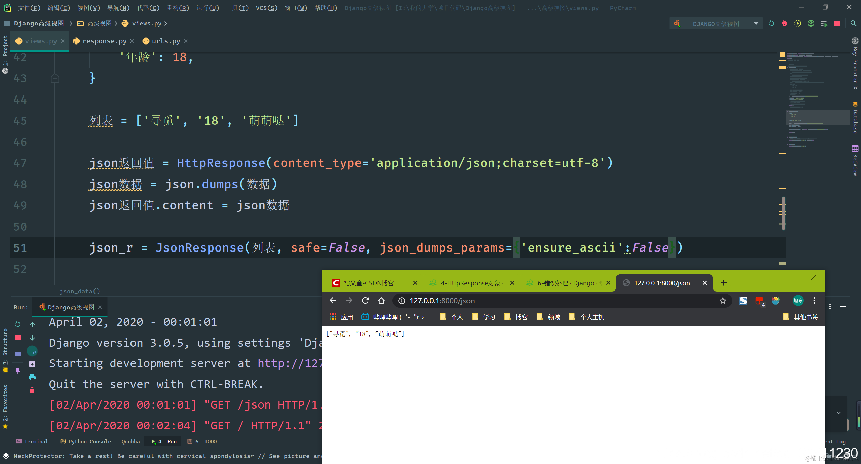Open 编辑(E) menu

coord(59,8)
